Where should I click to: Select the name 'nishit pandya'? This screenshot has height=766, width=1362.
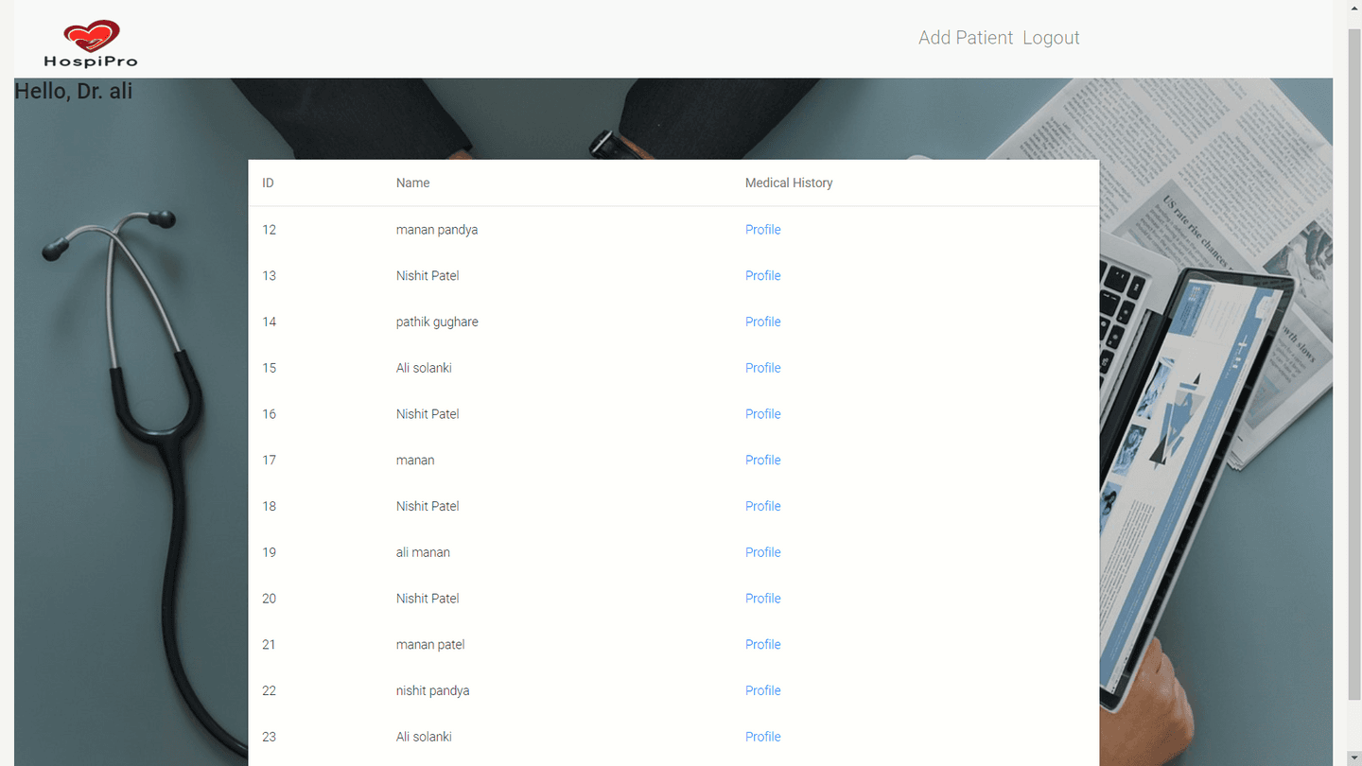432,690
